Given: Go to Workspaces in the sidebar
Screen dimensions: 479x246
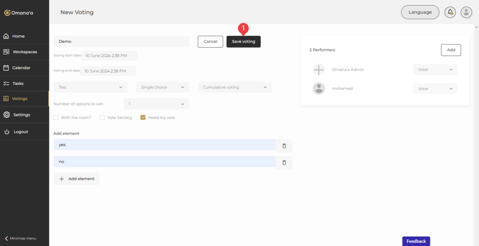Looking at the screenshot, I should [24, 52].
